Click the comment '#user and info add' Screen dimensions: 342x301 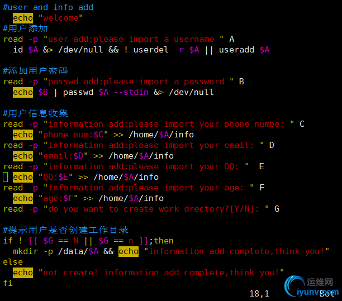48,7
